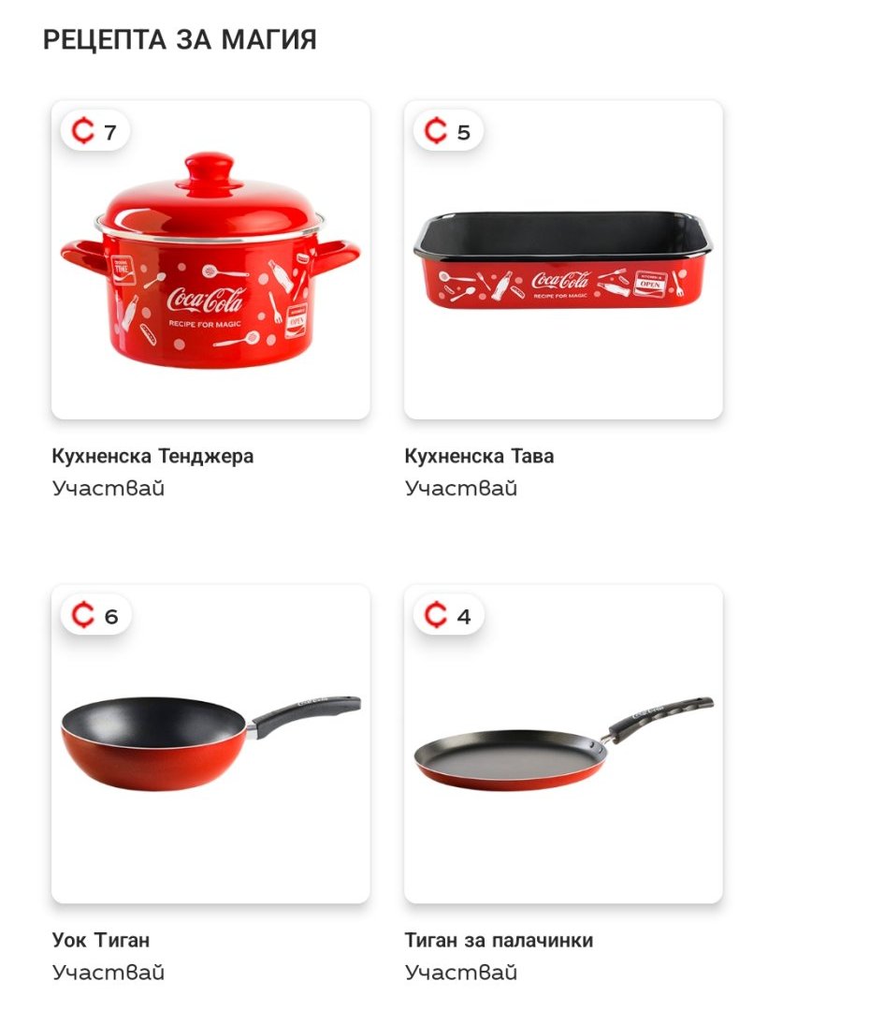Select the Кухненска Тава product title
Image resolution: width=884 pixels, height=1011 pixels.
click(x=479, y=457)
